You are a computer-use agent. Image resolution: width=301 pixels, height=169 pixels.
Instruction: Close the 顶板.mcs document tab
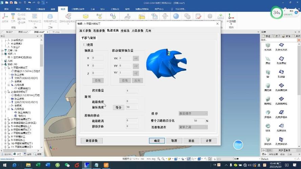point(48,32)
